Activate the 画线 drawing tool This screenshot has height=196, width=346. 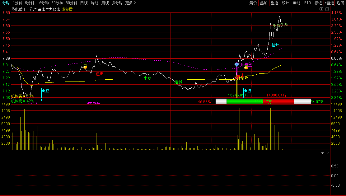click(x=296, y=3)
